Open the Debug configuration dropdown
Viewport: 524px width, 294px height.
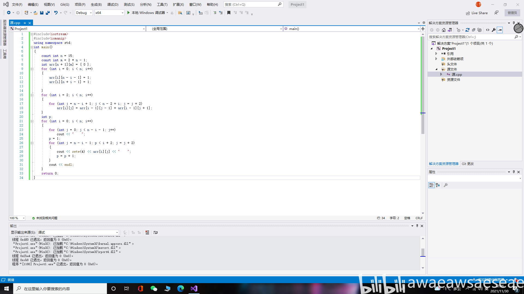[x=84, y=13]
